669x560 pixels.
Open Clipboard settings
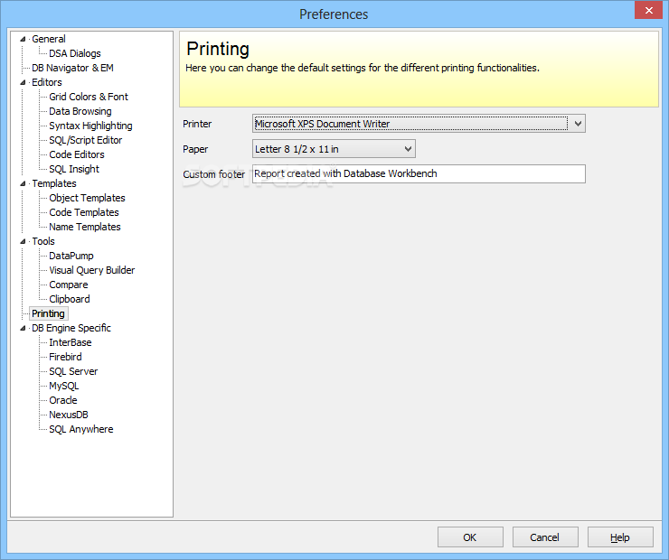click(69, 300)
